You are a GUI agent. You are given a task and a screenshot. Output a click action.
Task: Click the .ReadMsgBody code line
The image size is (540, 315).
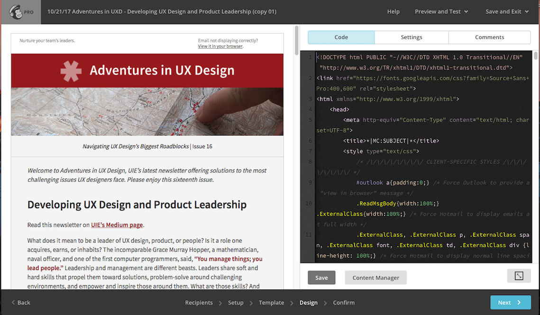tap(398, 204)
